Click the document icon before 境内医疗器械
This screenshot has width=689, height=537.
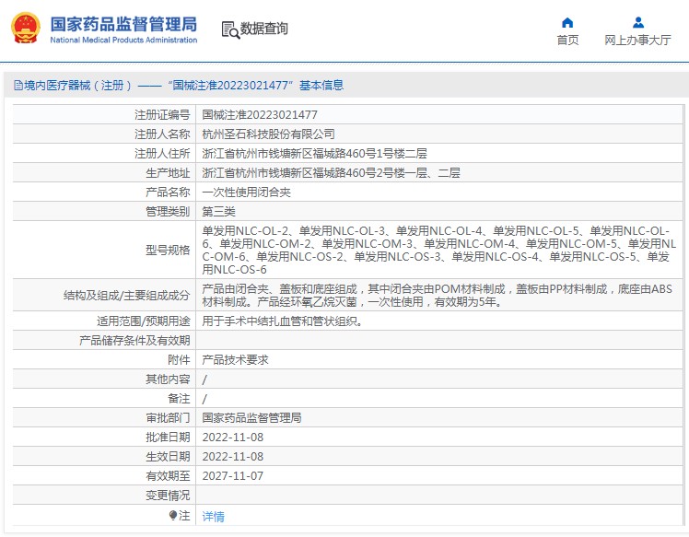18,86
